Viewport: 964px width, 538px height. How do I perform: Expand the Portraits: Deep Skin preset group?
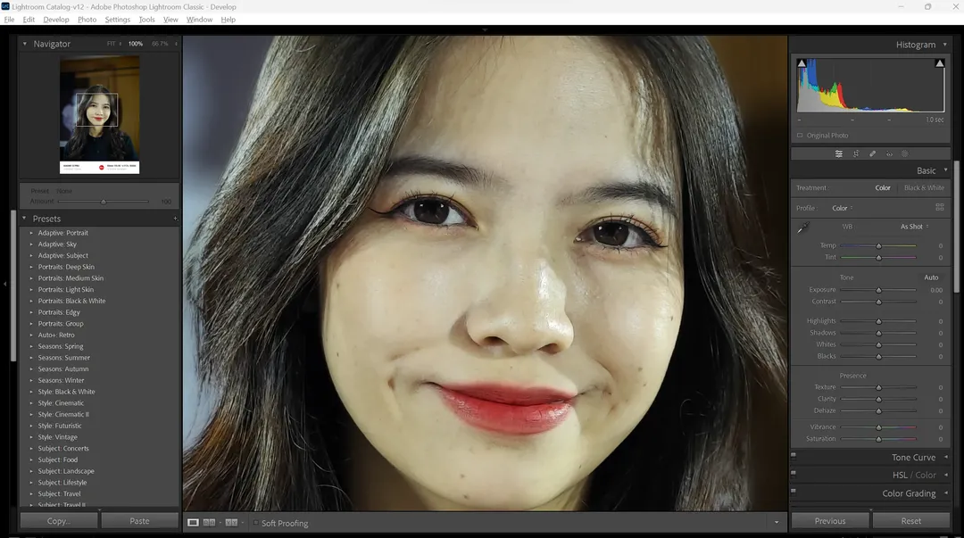pos(31,267)
